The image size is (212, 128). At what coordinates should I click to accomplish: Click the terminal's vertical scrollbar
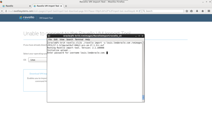143,70
